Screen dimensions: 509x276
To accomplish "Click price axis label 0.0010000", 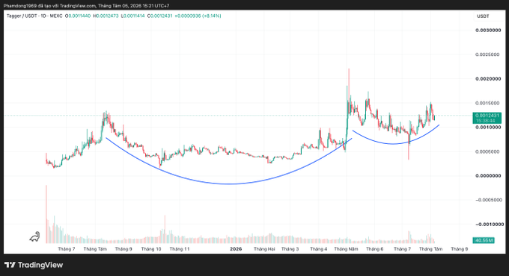I will (488, 127).
